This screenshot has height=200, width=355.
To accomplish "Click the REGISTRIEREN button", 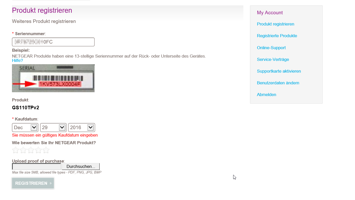I will [33, 183].
